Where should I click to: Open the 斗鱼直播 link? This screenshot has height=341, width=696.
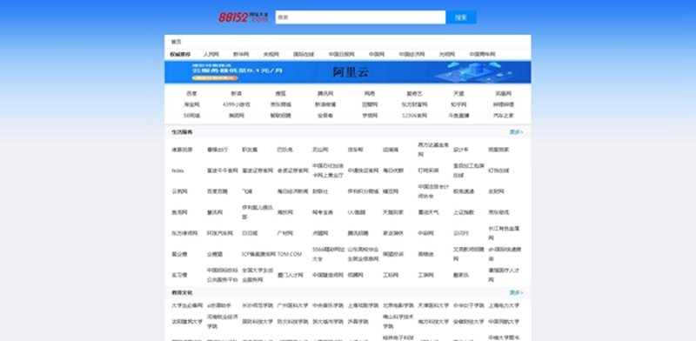(x=458, y=116)
